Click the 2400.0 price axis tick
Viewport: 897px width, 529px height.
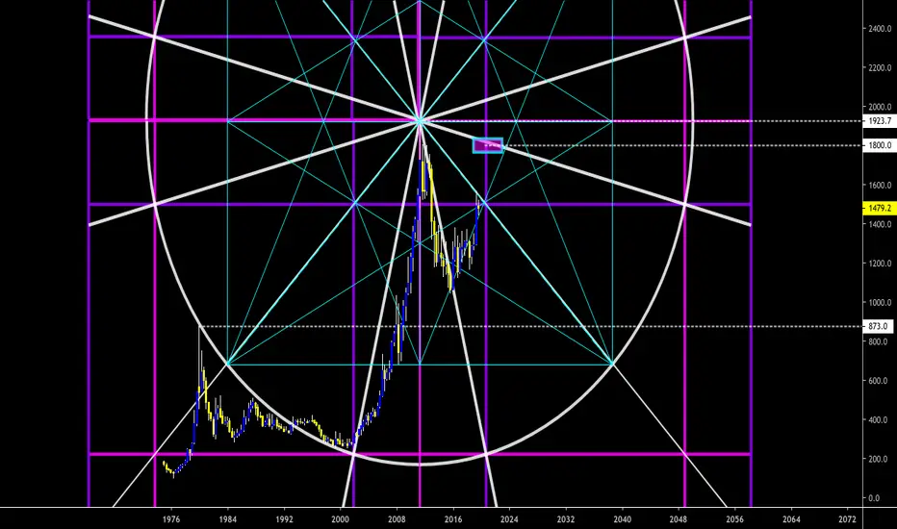pyautogui.click(x=880, y=29)
